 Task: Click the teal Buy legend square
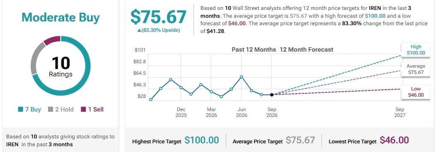[x=20, y=109]
